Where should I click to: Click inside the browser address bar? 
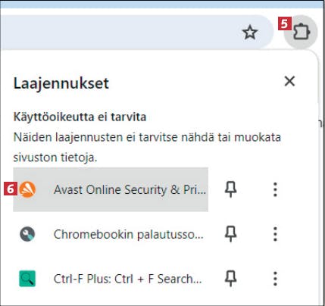pyautogui.click(x=119, y=33)
